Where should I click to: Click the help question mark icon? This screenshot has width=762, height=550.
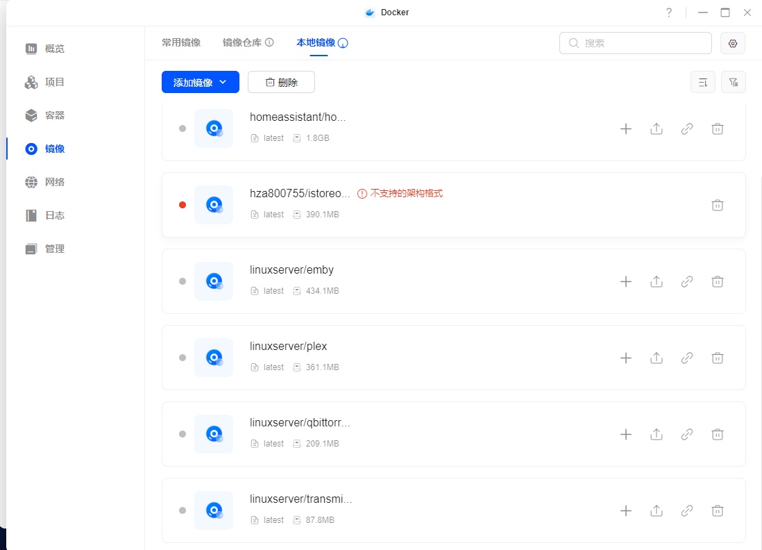[x=669, y=12]
